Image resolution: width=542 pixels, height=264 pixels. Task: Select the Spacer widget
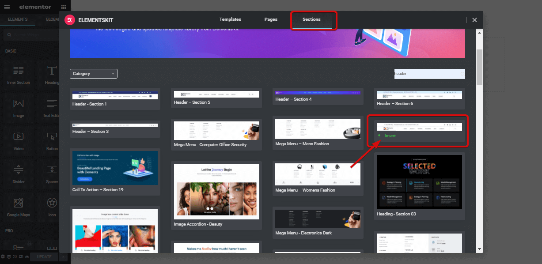click(x=52, y=174)
